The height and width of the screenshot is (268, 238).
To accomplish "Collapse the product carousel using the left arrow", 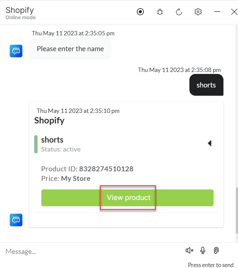I will click(210, 143).
